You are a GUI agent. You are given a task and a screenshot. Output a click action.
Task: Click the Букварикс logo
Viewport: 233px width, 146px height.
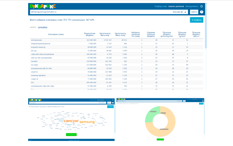tap(43, 6)
